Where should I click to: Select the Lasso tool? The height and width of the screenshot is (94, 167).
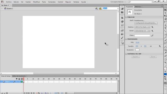pyautogui.click(x=165, y=21)
